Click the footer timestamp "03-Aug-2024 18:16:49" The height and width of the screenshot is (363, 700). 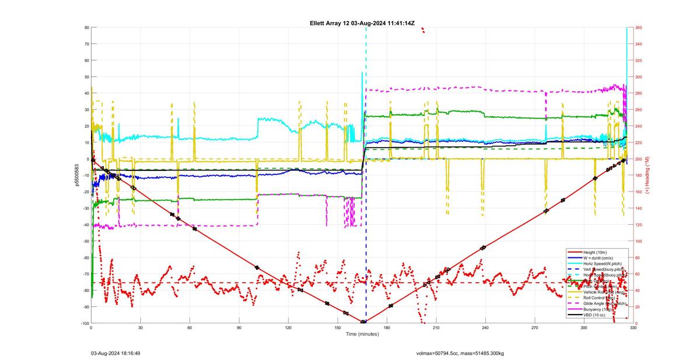tap(116, 353)
